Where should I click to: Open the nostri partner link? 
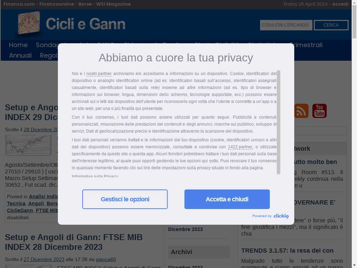[99, 74]
